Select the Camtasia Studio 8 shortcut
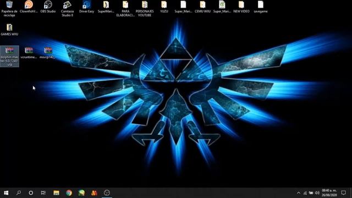The image size is (352, 198). 67,9
